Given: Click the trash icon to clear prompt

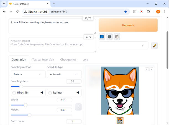Looking at the screenshot, I should tap(109, 37).
